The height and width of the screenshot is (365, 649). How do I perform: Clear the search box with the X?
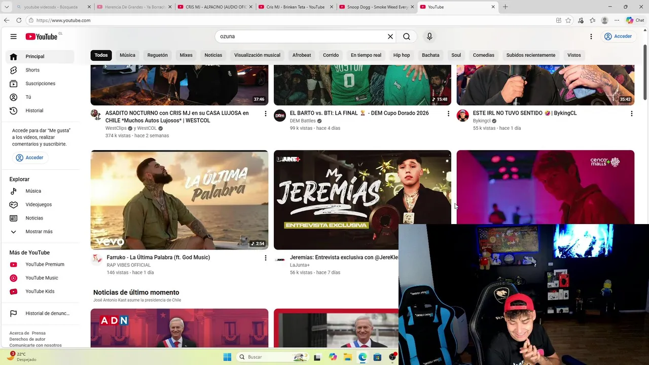click(x=390, y=36)
